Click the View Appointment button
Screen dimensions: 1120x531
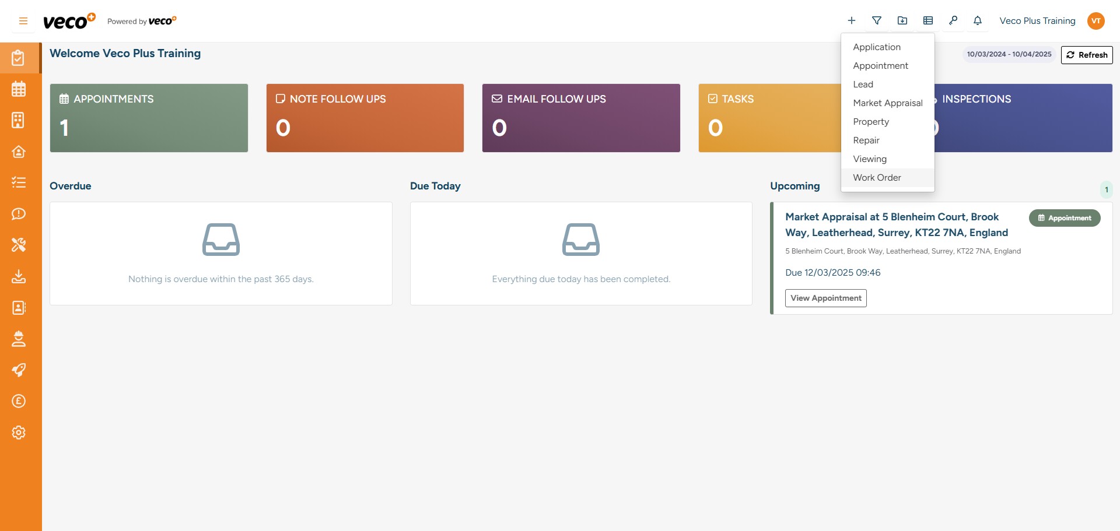[825, 298]
